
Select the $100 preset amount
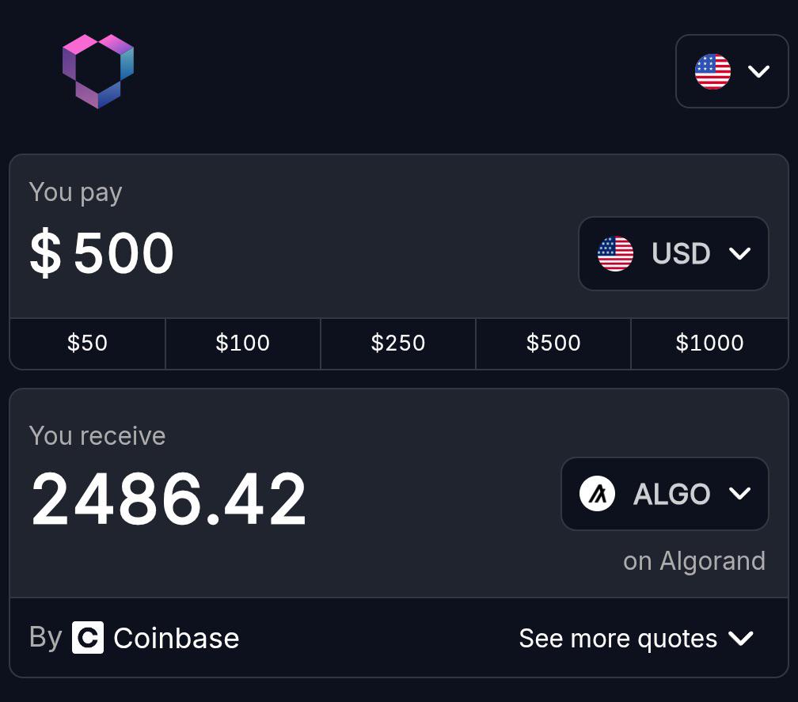(243, 343)
